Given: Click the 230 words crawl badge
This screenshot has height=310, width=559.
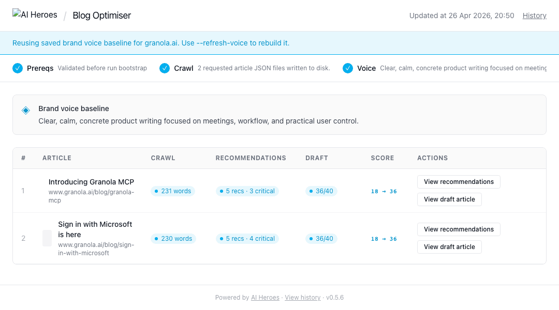Looking at the screenshot, I should 173,239.
